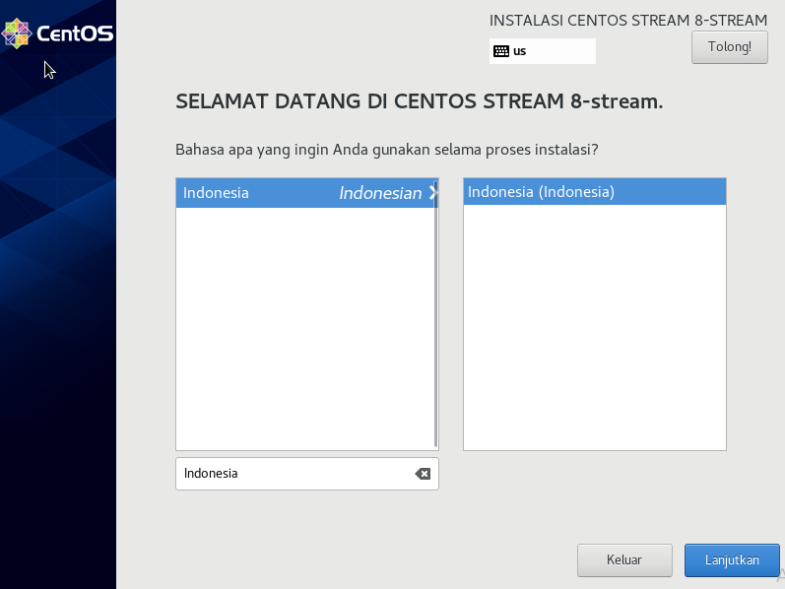The width and height of the screenshot is (785, 589).
Task: Click the 'SELAMAT DATANG DI CENTOS STREAM 8-stream.' heading
Action: click(419, 101)
